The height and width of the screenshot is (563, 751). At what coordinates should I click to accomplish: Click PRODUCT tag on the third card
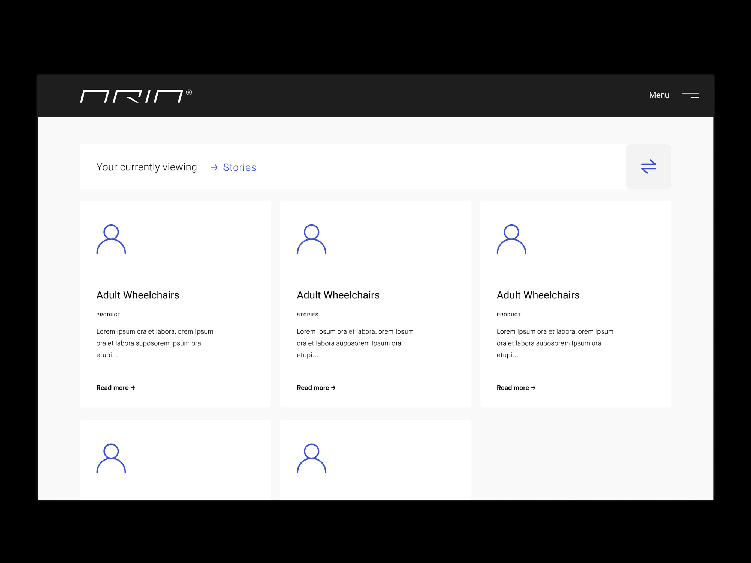508,315
